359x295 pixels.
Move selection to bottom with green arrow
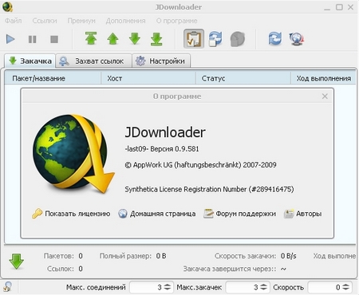156,39
